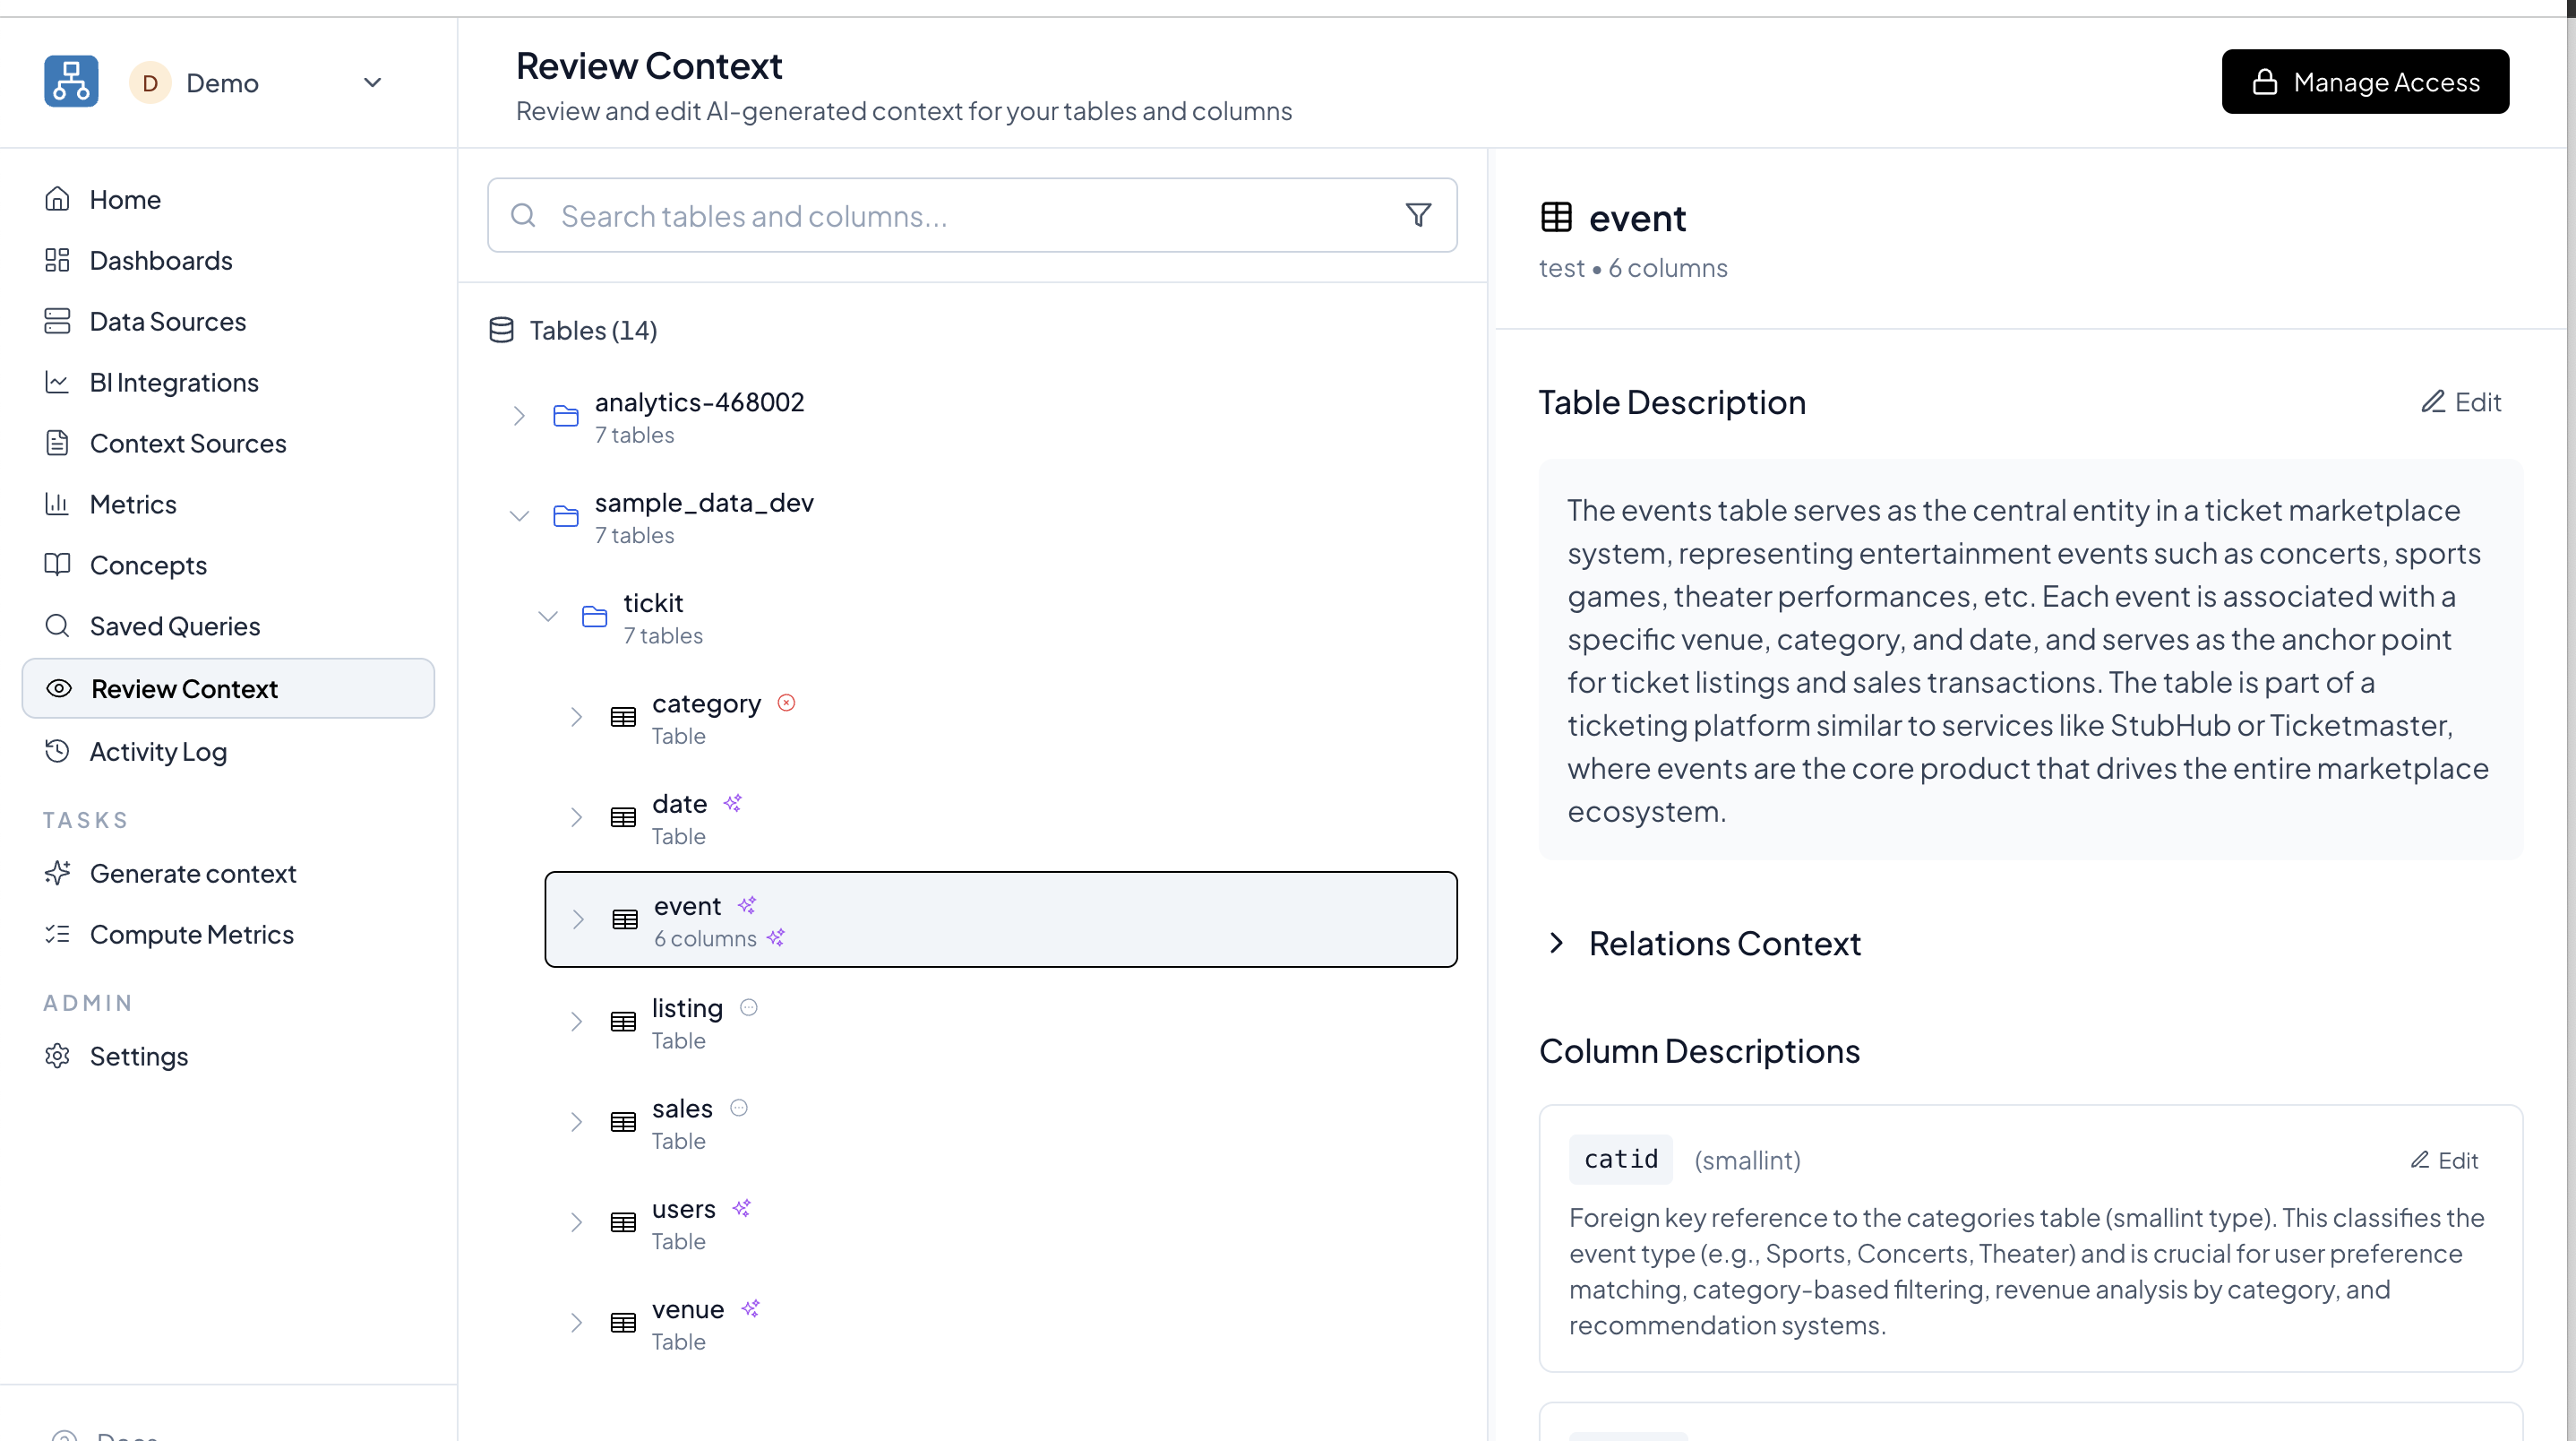This screenshot has width=2576, height=1441.
Task: Open Generate context task
Action: click(193, 874)
